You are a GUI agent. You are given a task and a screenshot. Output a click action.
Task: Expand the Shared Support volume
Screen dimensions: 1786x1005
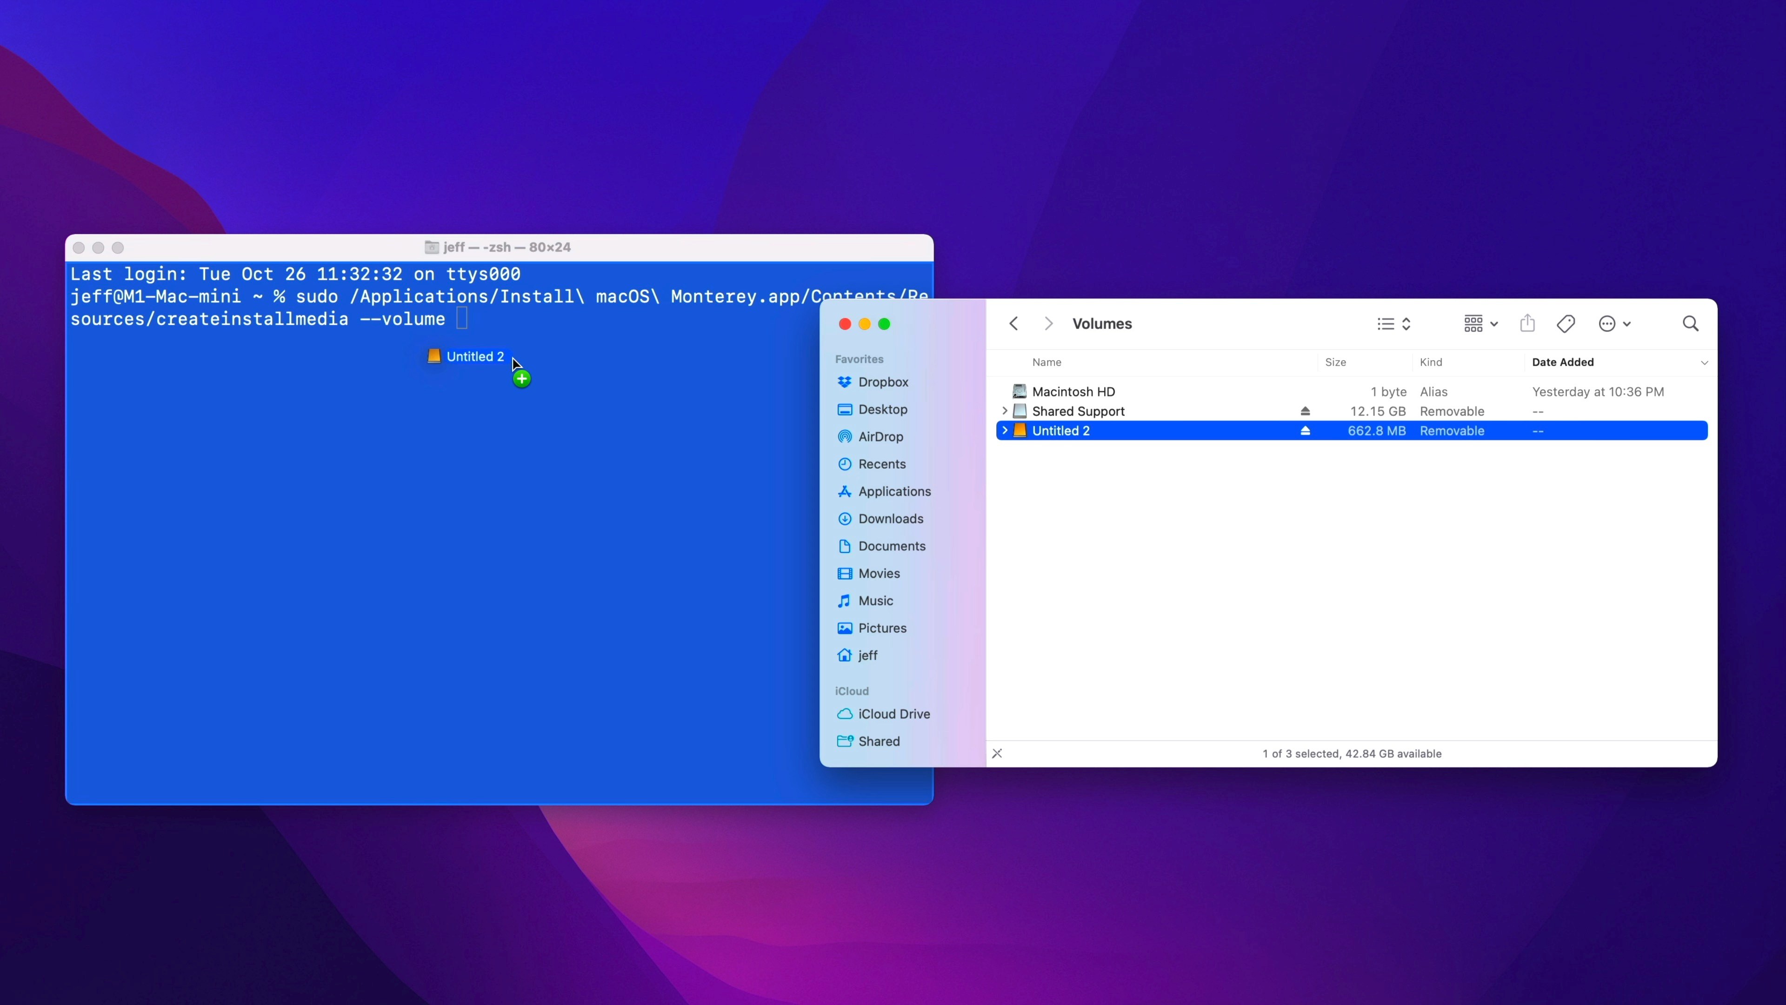1005,411
